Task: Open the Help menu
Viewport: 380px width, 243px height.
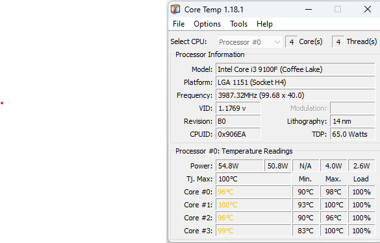Action: click(x=264, y=24)
